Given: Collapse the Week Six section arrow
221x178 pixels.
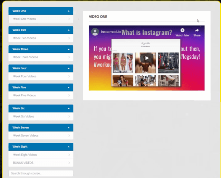Looking at the screenshot, I should click(x=69, y=109).
